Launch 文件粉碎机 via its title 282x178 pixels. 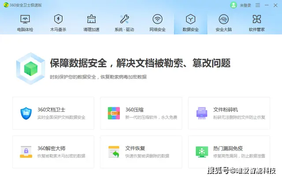(226, 110)
